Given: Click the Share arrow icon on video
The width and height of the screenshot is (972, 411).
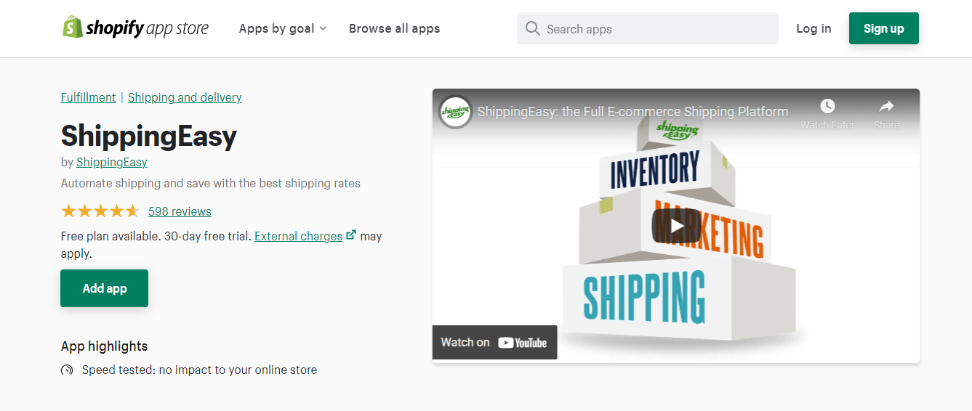Looking at the screenshot, I should click(886, 107).
